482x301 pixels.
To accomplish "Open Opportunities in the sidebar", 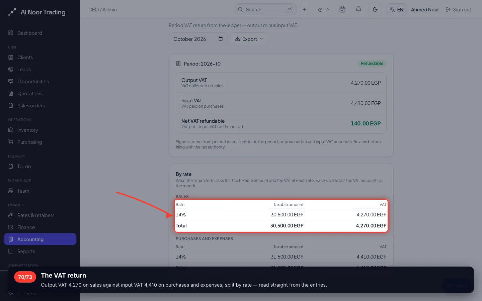I will [40, 82].
